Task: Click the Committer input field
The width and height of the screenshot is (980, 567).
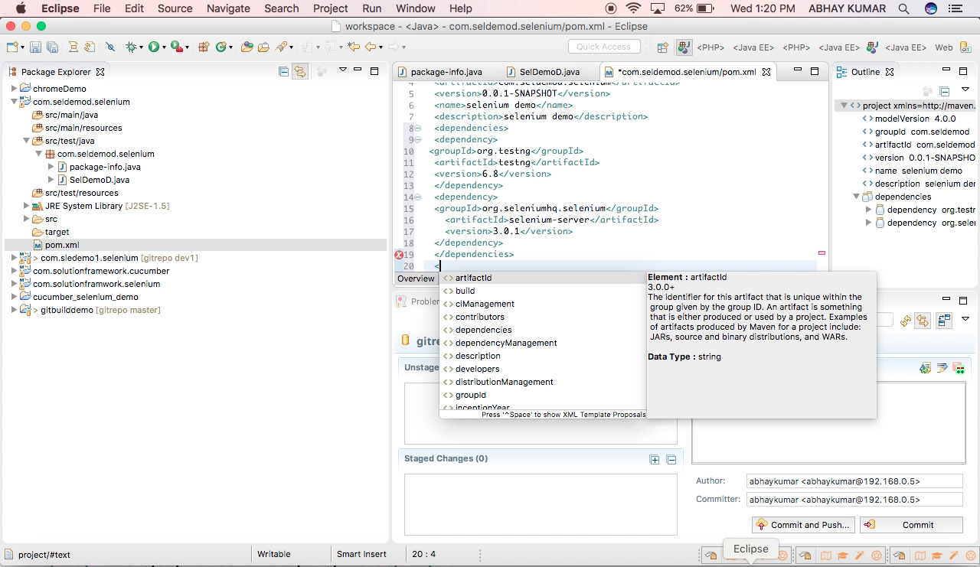Action: point(854,500)
